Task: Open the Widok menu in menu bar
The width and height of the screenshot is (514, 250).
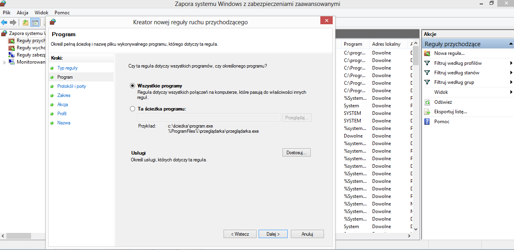Action: (41, 13)
